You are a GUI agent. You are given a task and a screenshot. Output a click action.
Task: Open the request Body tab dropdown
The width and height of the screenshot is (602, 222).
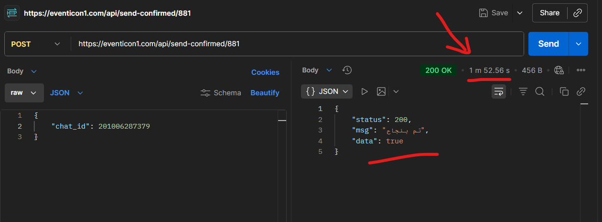tap(21, 71)
